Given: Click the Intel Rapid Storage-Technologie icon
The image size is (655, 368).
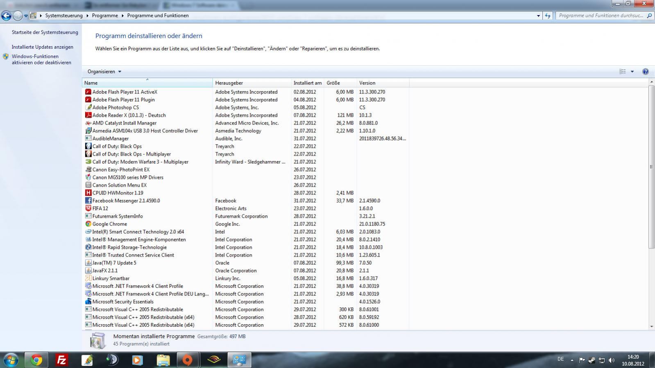Looking at the screenshot, I should coord(88,248).
